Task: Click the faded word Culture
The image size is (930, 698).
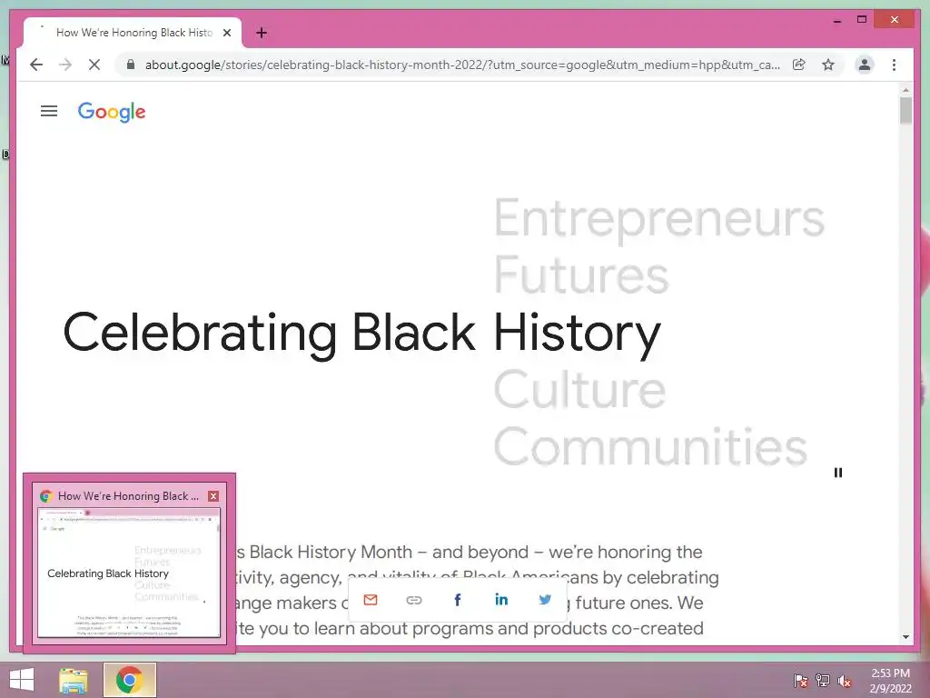Action: [579, 390]
